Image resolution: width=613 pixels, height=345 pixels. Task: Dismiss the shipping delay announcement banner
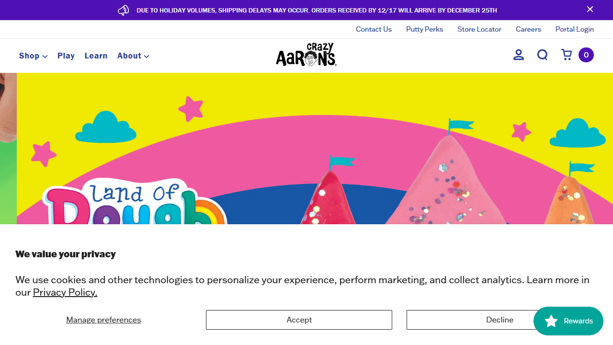[590, 9]
